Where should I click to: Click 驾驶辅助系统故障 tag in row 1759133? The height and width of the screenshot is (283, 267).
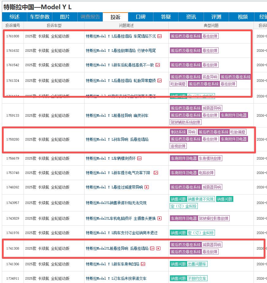[x=186, y=122]
